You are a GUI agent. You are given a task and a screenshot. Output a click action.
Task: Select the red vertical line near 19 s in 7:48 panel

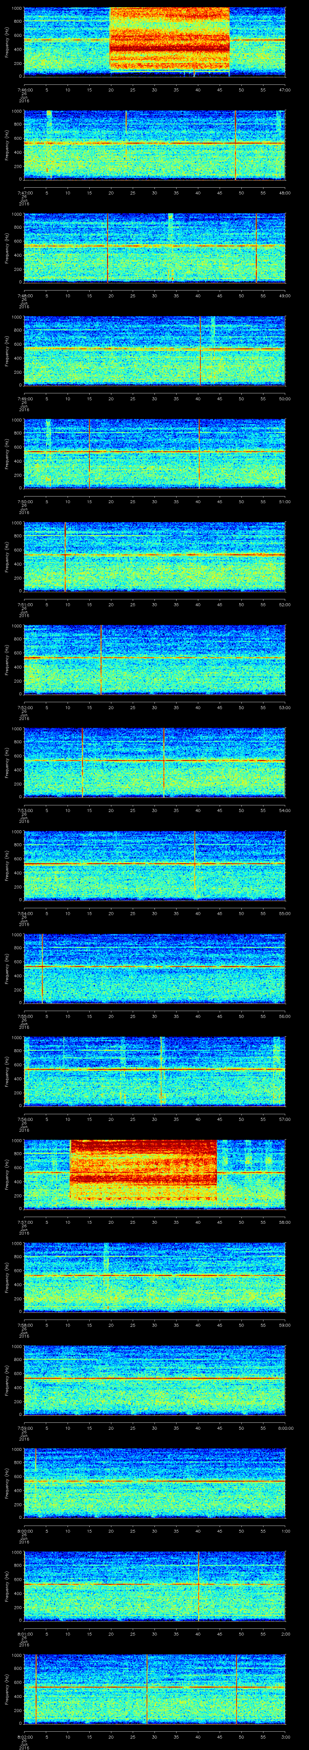click(x=107, y=248)
